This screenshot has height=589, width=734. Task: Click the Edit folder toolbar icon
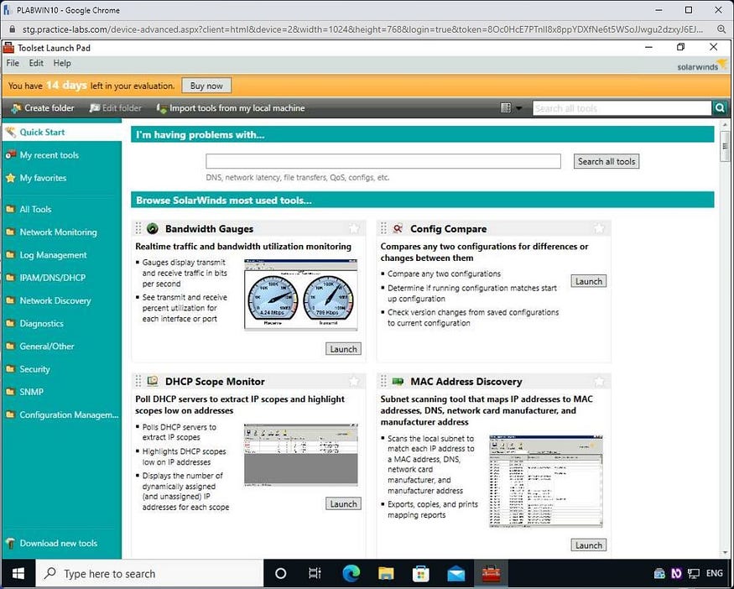95,108
